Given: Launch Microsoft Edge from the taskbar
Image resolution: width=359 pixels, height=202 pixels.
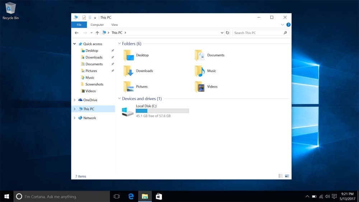Looking at the screenshot, I should coord(131,197).
